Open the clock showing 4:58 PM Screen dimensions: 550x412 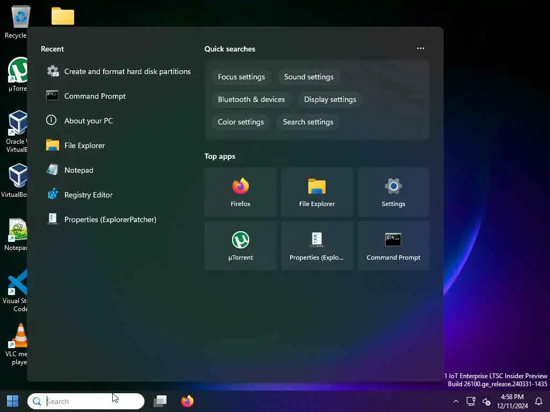pos(512,401)
